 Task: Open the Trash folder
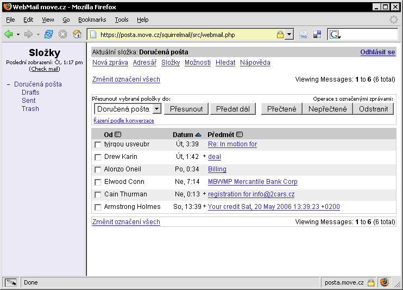tap(30, 109)
